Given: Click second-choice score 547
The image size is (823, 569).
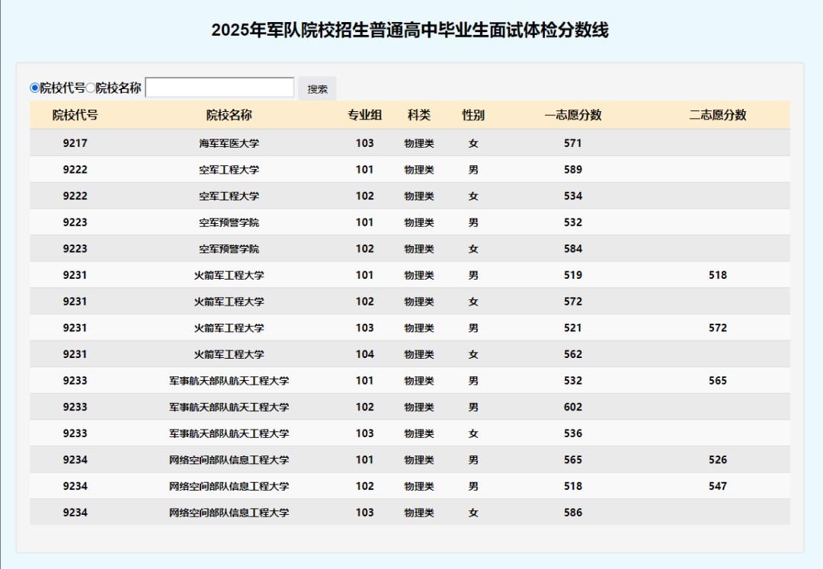Looking at the screenshot, I should (718, 486).
